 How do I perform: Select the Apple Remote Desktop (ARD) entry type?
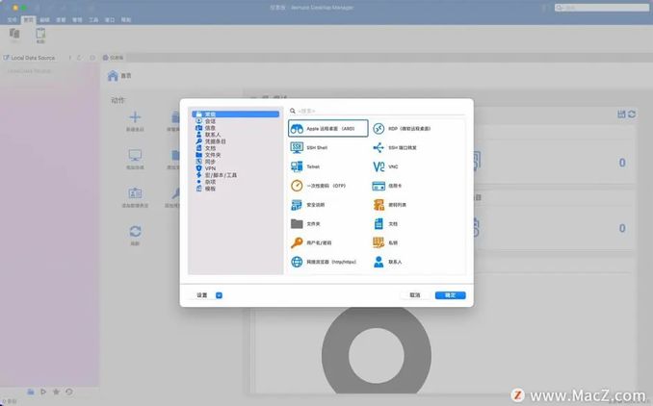click(x=328, y=128)
